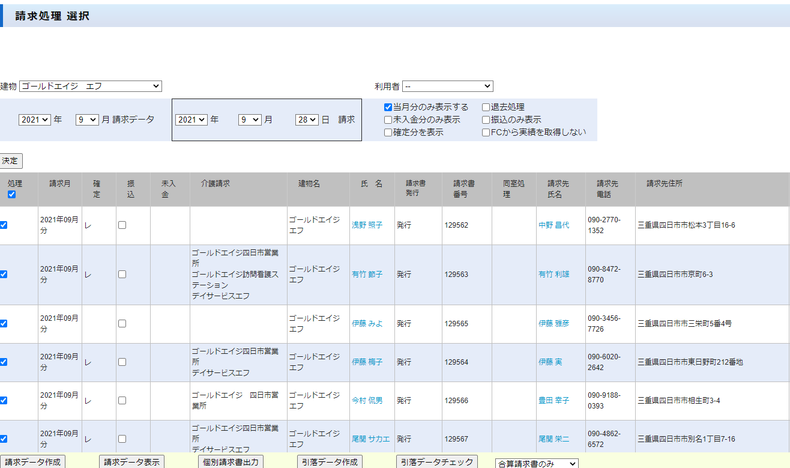Enable the 退去処理 checkbox
The image size is (790, 468).
486,108
